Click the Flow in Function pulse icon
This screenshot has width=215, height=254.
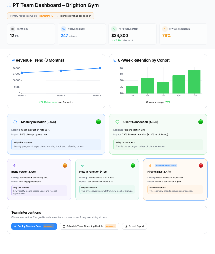click(82, 166)
